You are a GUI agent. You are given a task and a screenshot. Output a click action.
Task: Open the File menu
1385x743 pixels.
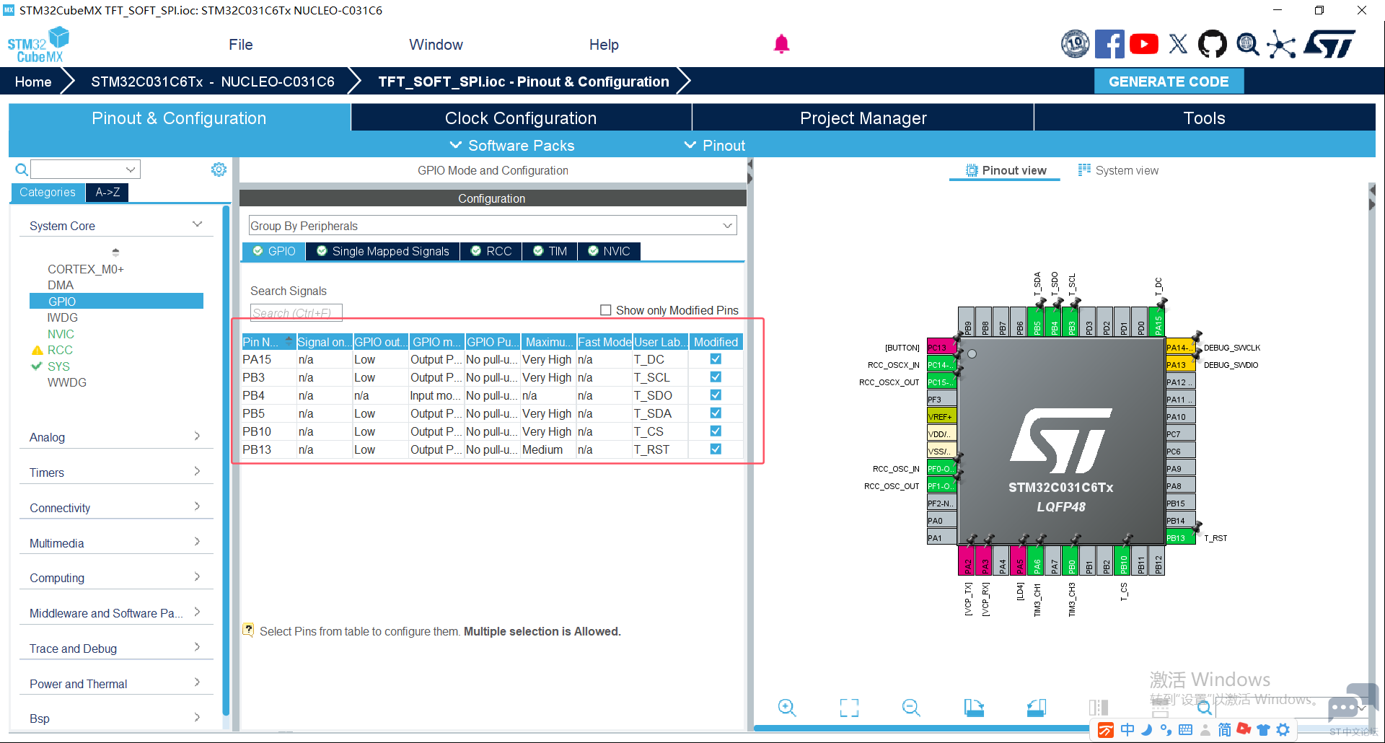pos(241,45)
